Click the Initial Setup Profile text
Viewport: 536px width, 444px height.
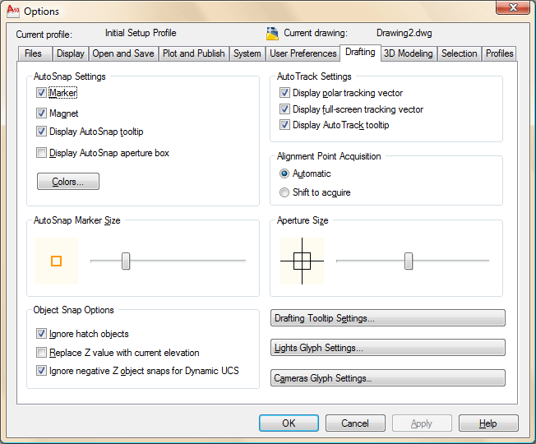click(x=141, y=33)
